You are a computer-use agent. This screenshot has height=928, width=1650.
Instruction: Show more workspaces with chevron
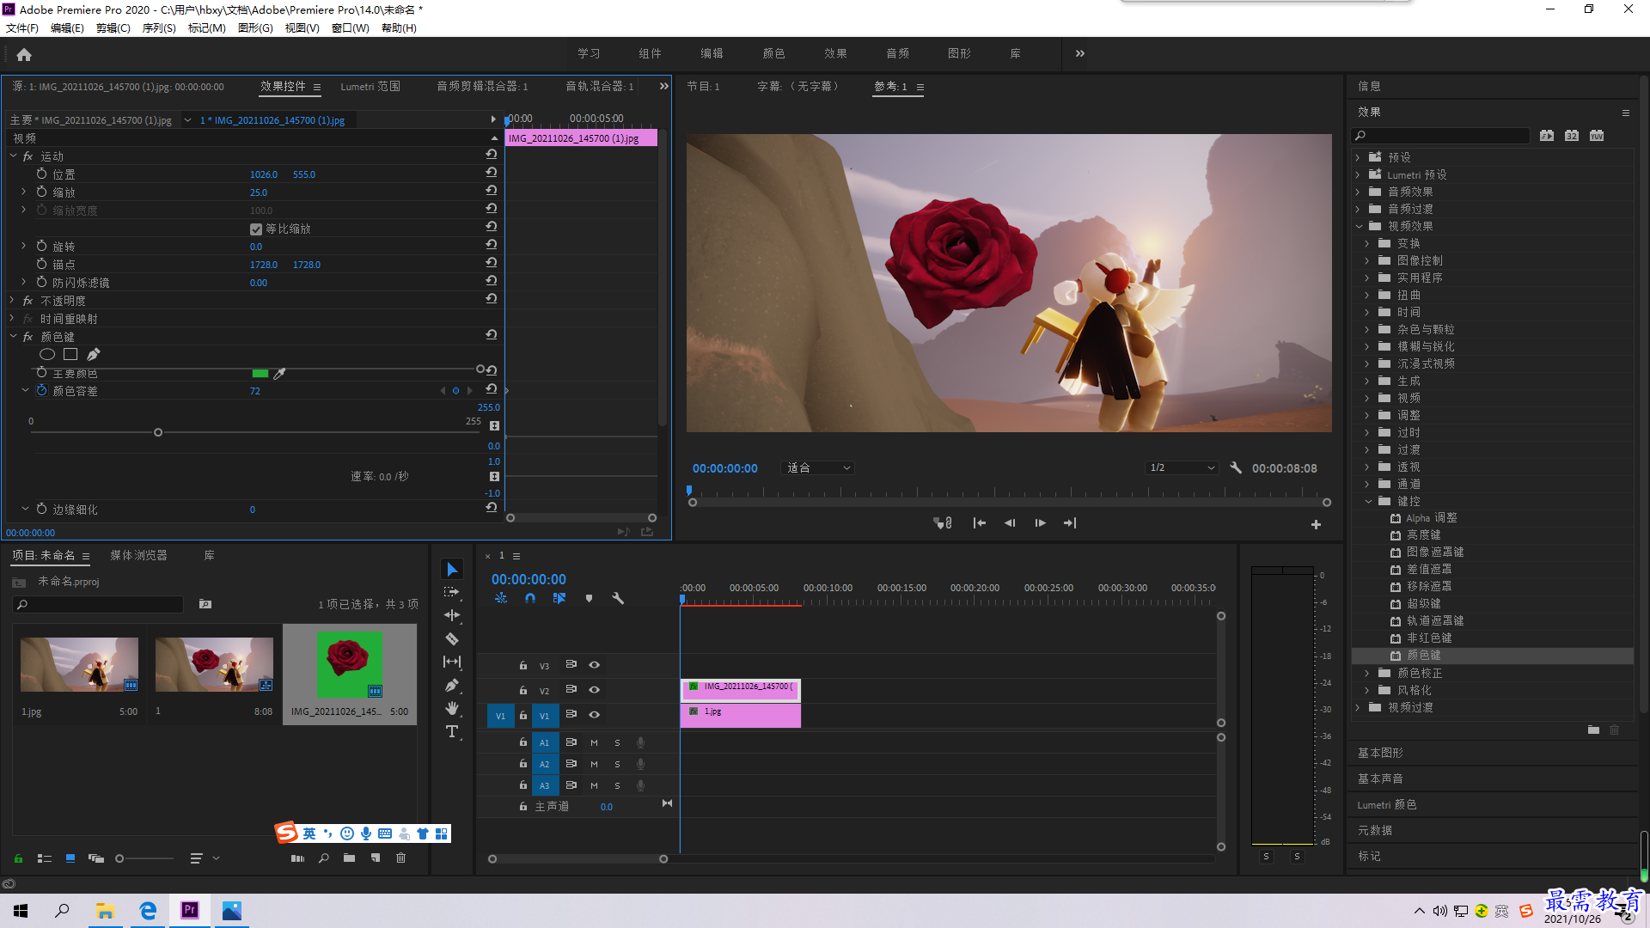[1080, 53]
